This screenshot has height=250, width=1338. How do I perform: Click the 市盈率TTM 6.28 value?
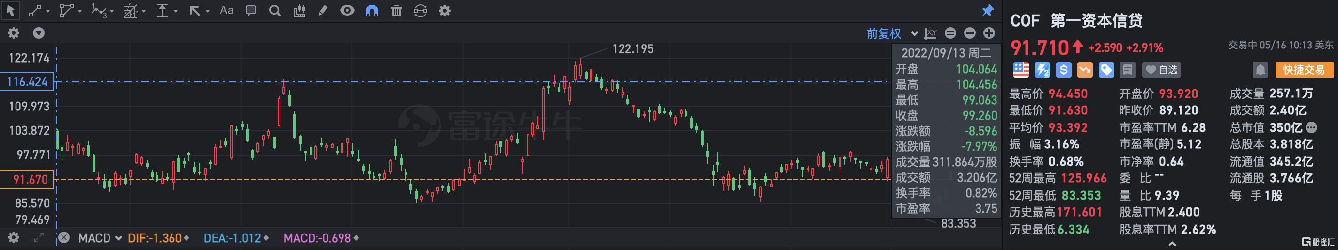click(x=1194, y=127)
